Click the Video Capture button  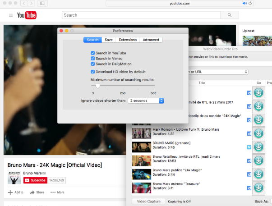pos(149,201)
